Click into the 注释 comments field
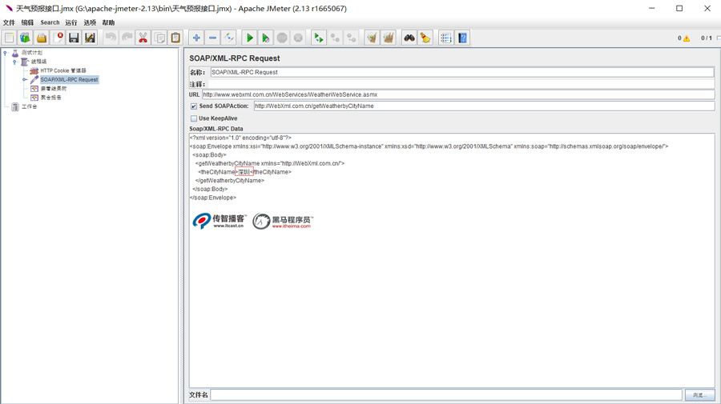721x404 pixels. (461, 84)
